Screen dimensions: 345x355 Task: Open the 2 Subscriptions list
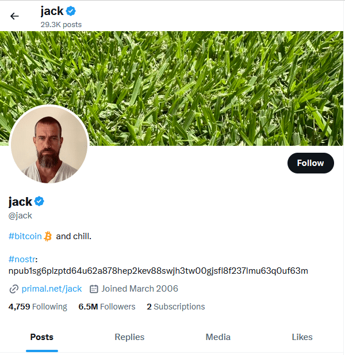click(176, 307)
